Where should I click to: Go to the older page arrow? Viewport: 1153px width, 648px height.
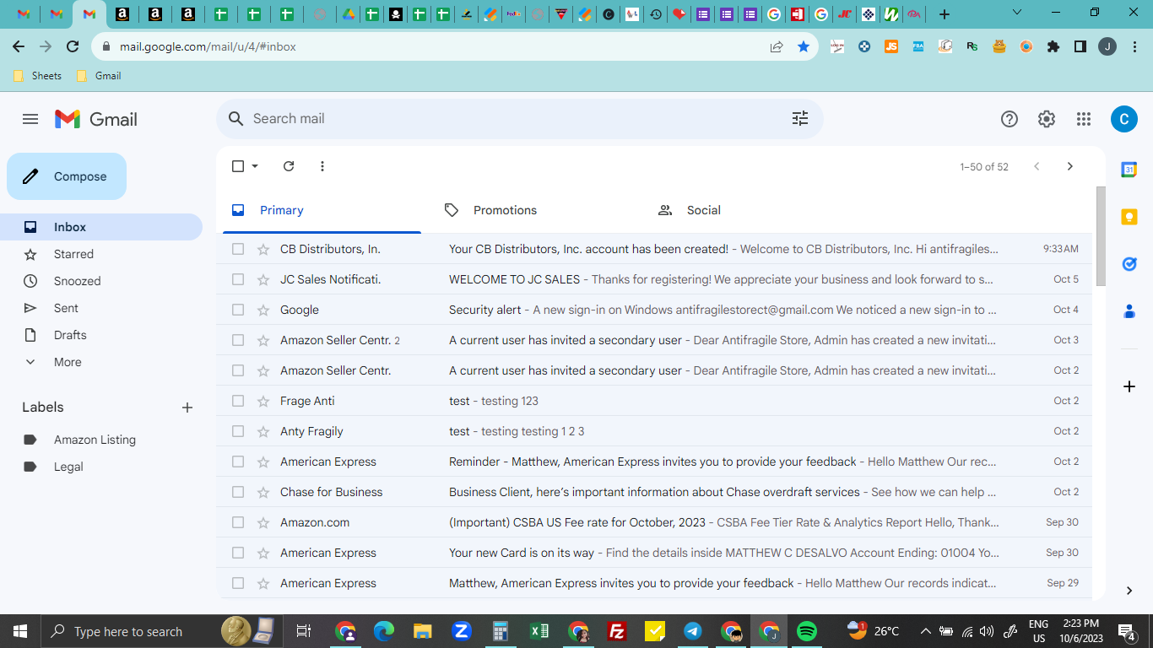1070,166
